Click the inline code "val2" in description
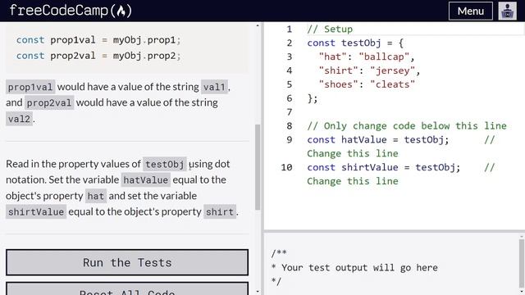Screen dimensions: 525x295 point(19,119)
